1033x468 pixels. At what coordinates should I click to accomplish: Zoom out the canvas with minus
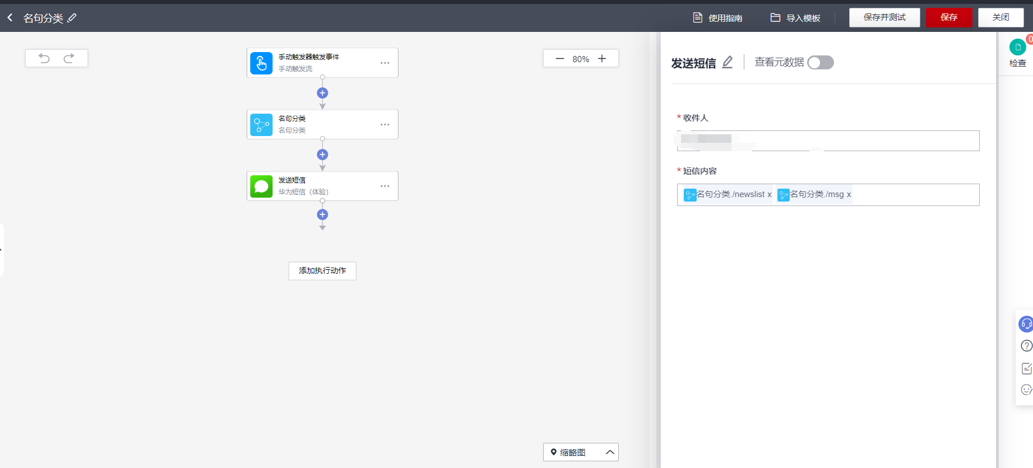[559, 59]
